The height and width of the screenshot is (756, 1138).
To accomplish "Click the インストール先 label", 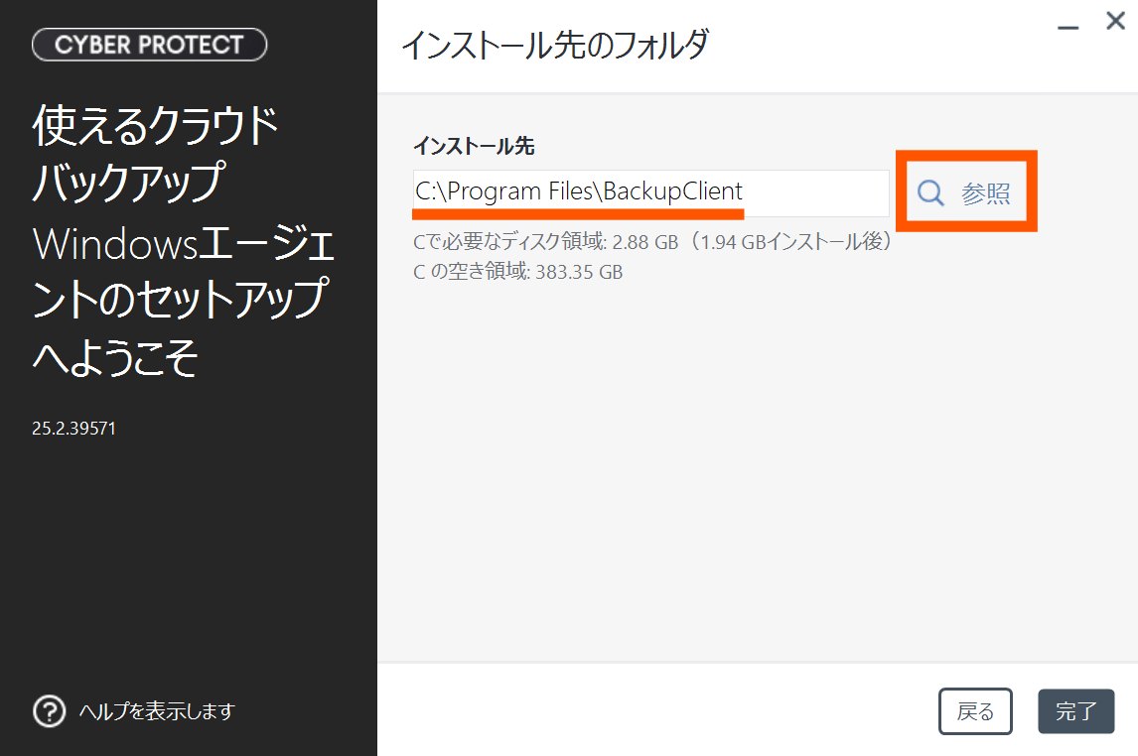I will (474, 146).
